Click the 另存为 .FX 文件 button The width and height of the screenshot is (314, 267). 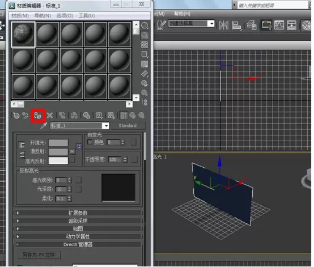point(39,255)
